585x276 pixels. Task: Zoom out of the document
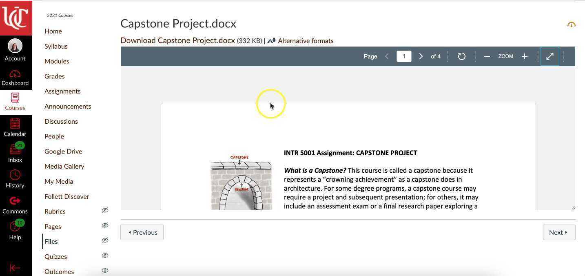click(x=487, y=56)
